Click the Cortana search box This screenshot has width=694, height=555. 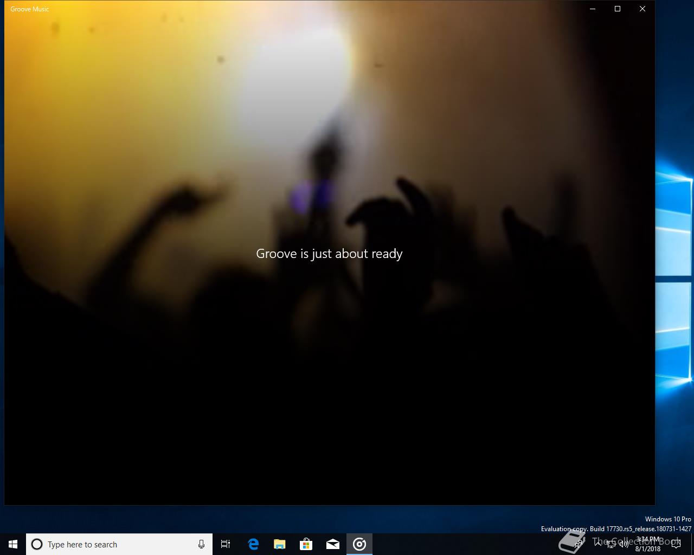tap(119, 544)
